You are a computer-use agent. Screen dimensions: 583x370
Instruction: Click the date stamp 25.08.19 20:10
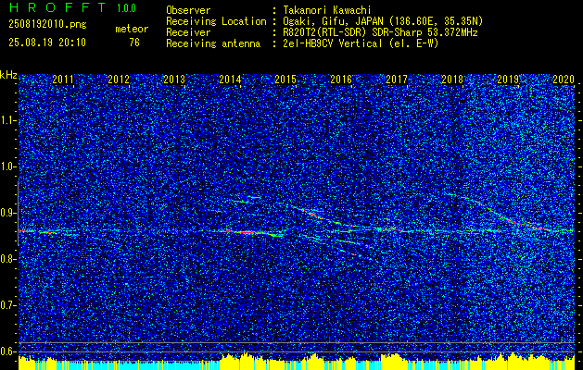pyautogui.click(x=47, y=43)
